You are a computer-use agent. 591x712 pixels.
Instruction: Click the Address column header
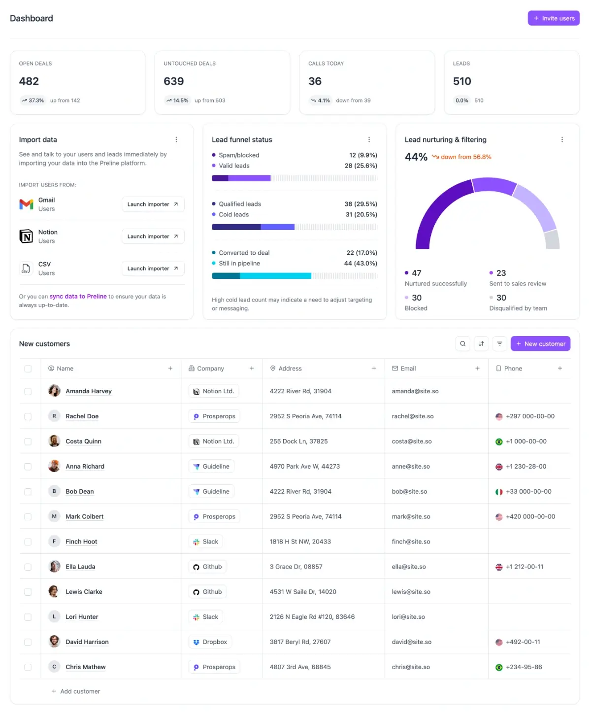(x=290, y=369)
